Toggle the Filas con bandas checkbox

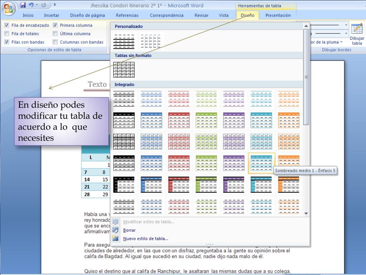point(7,42)
